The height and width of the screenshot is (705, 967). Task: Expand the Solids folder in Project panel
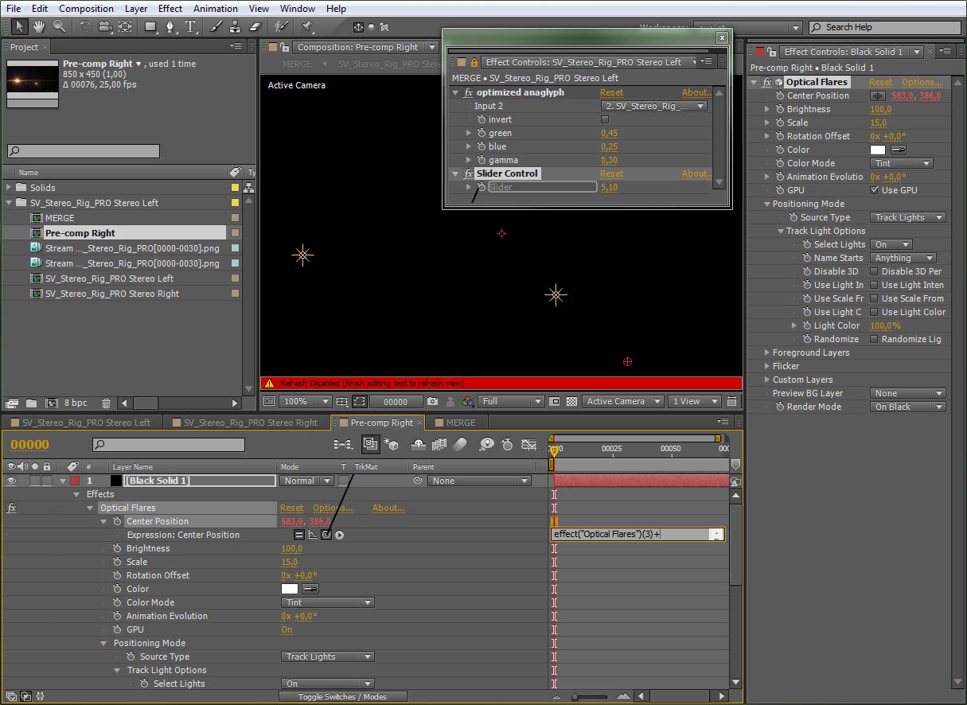pyautogui.click(x=10, y=188)
